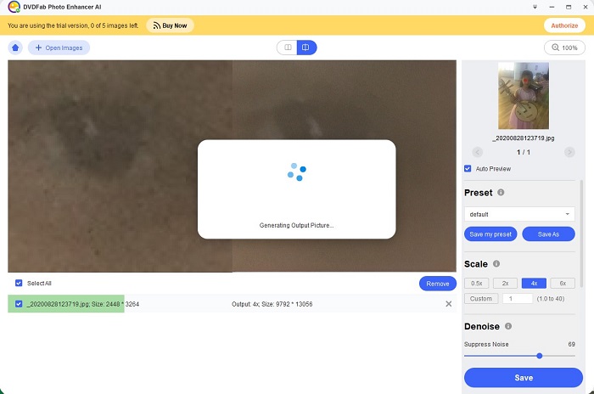Click the Preset info icon
This screenshot has width=594, height=394.
coord(501,193)
